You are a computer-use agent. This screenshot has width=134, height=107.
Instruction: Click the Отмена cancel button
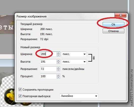[x=114, y=31]
